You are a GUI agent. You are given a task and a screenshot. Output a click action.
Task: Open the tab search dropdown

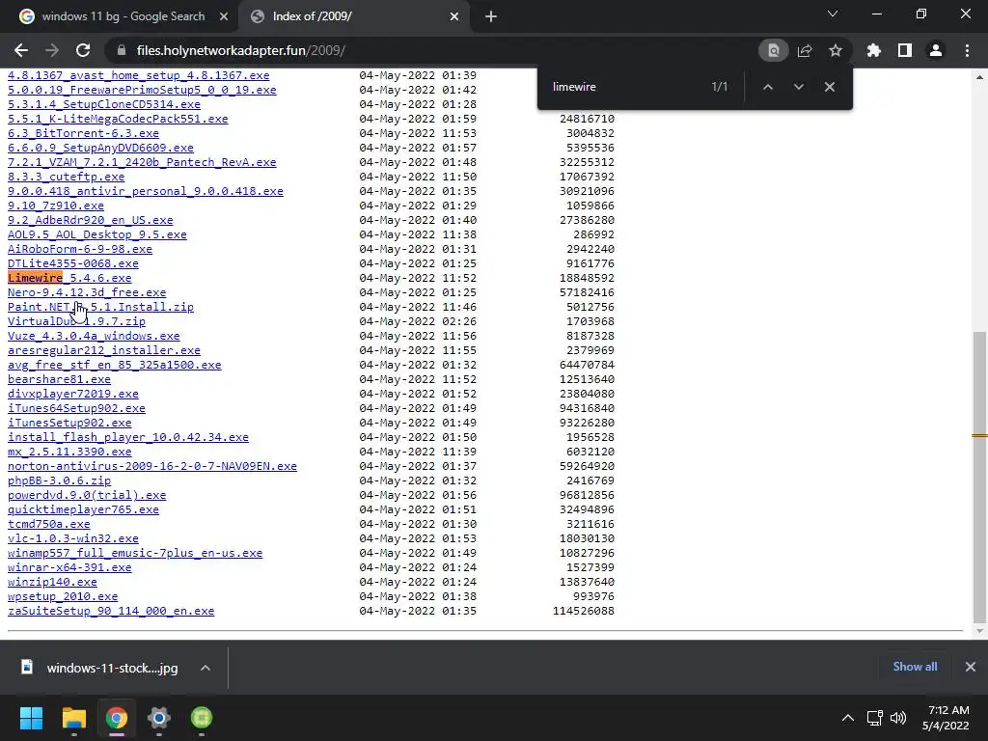point(833,14)
